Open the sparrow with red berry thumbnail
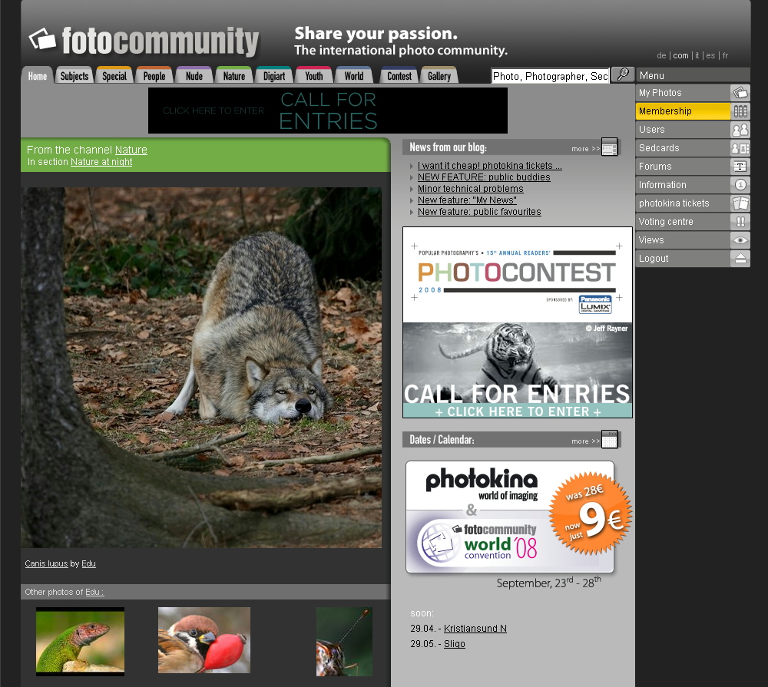 (x=204, y=640)
